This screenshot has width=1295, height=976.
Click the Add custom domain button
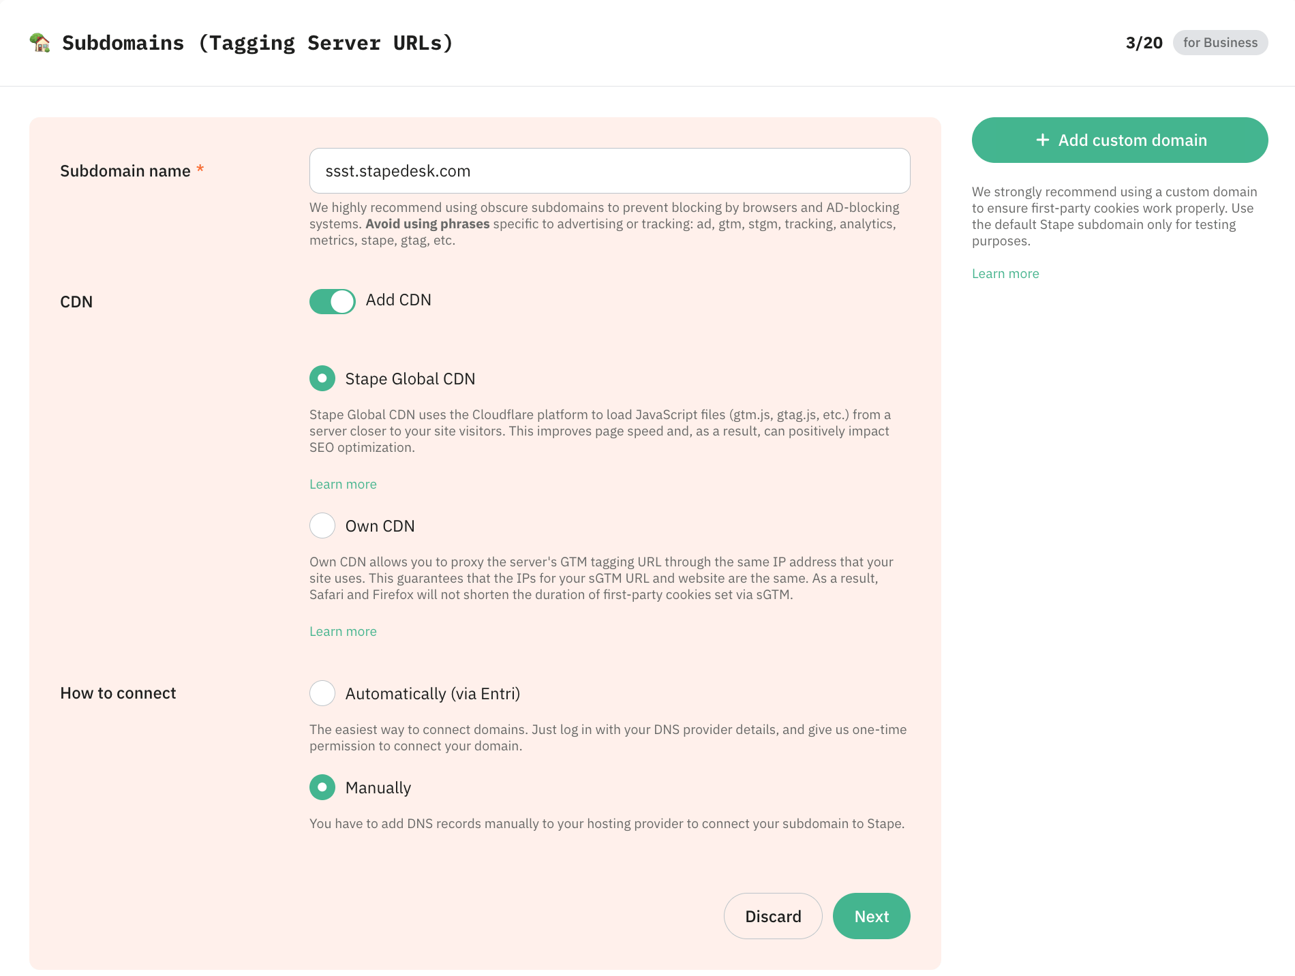tap(1120, 140)
